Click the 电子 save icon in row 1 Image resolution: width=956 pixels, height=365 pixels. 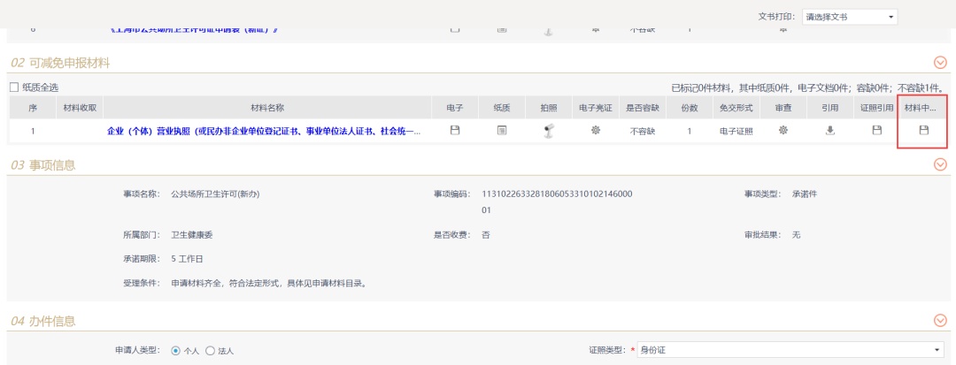pos(455,131)
